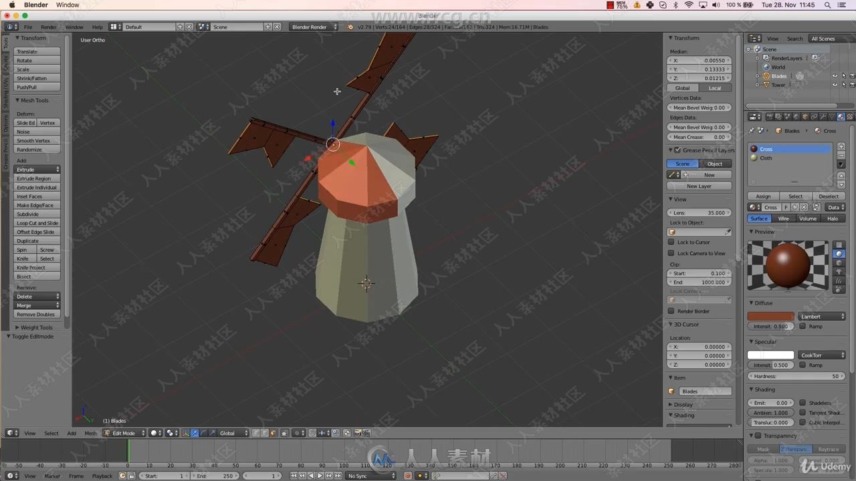Toggle the 3D manipulator widget icon
The height and width of the screenshot is (481, 856).
pos(186,433)
